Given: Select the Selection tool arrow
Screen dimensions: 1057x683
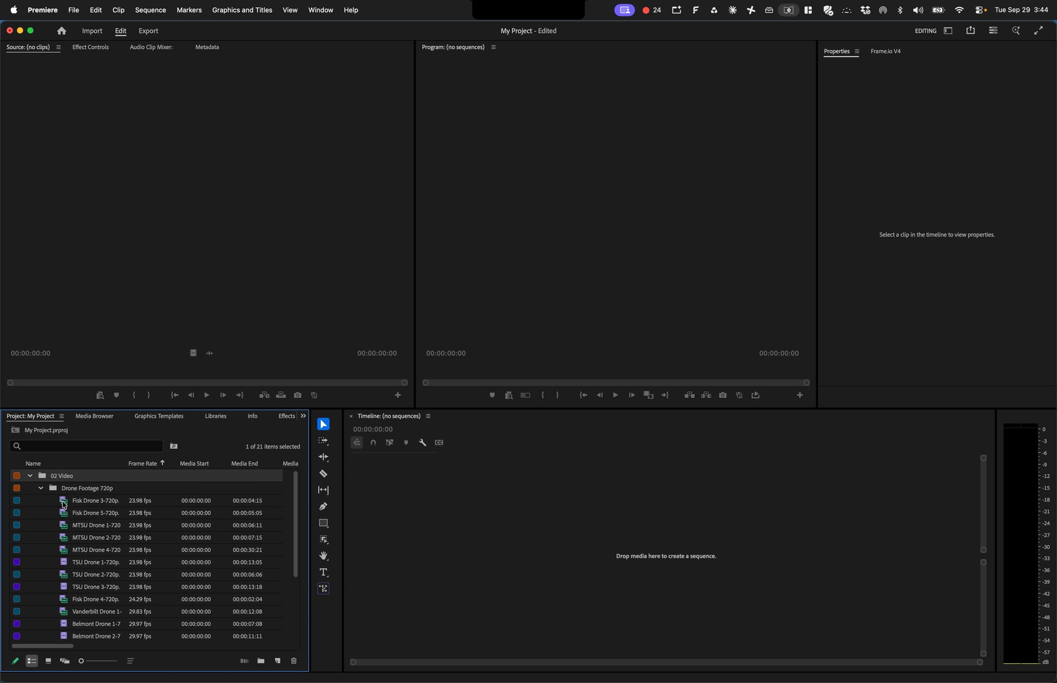Looking at the screenshot, I should coord(323,424).
